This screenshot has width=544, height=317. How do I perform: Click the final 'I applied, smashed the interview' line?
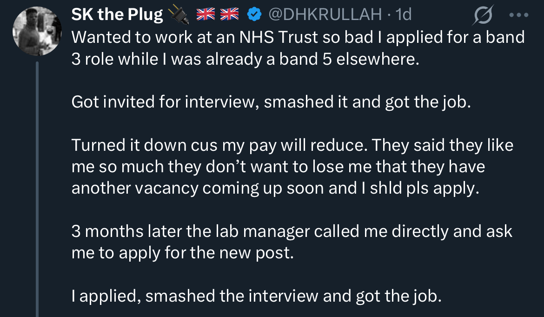click(257, 296)
